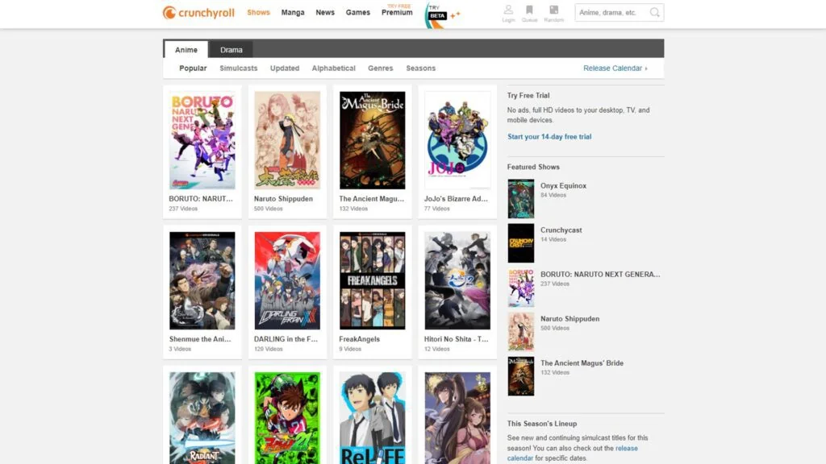Image resolution: width=826 pixels, height=464 pixels.
Task: Open the News menu
Action: [325, 13]
